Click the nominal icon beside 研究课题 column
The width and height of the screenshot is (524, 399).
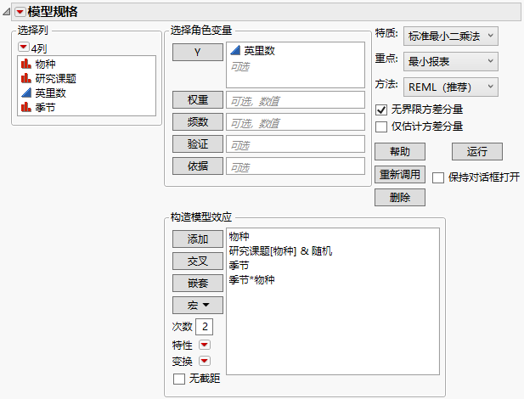[x=25, y=79]
